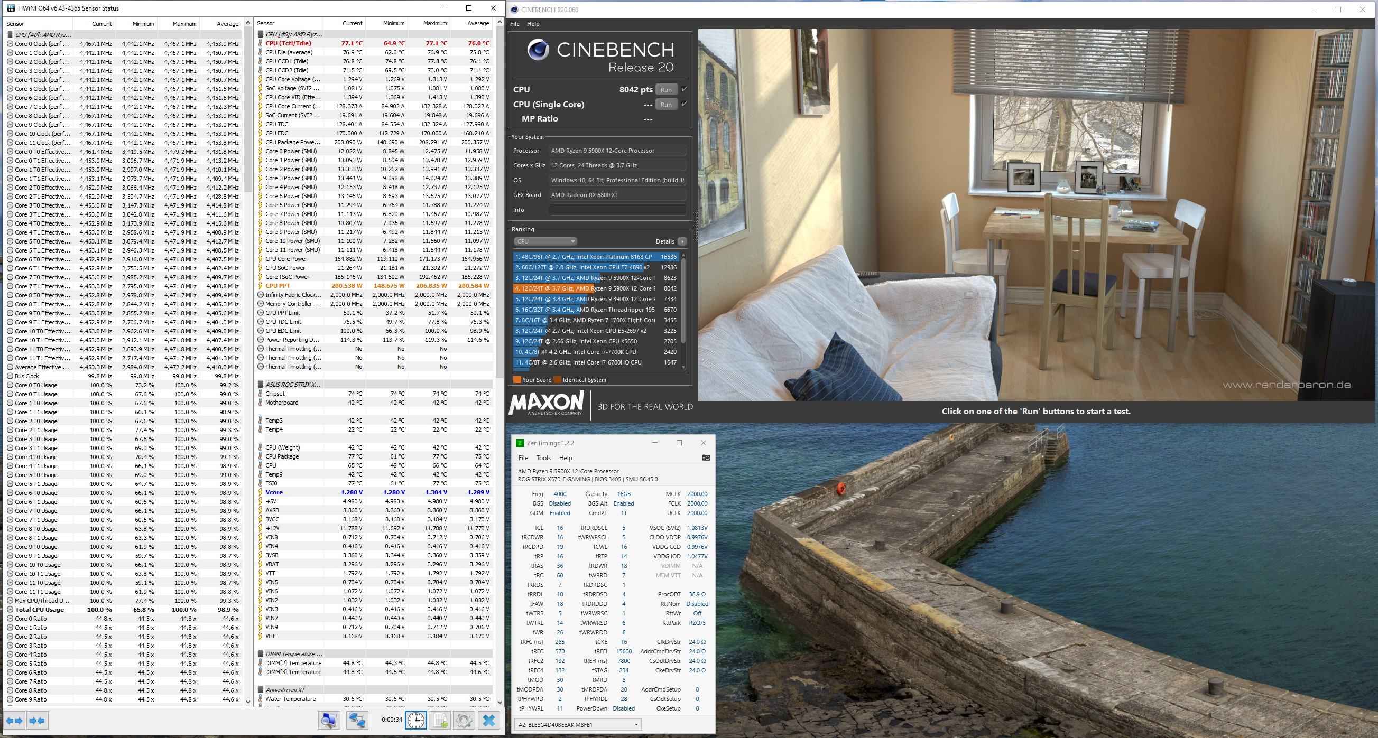Open the HWiNFO sensor monitor magnifier icon
1378x738 pixels.
click(x=329, y=721)
